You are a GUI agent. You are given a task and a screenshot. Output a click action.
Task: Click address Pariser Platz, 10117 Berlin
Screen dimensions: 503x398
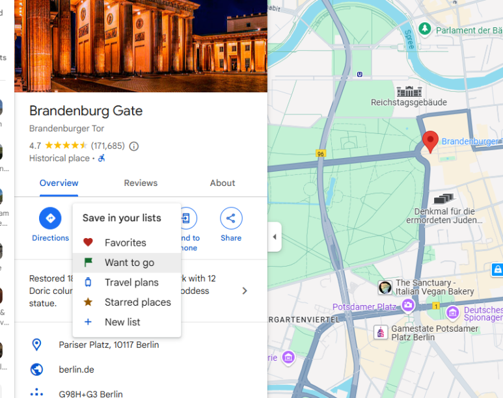tap(109, 345)
